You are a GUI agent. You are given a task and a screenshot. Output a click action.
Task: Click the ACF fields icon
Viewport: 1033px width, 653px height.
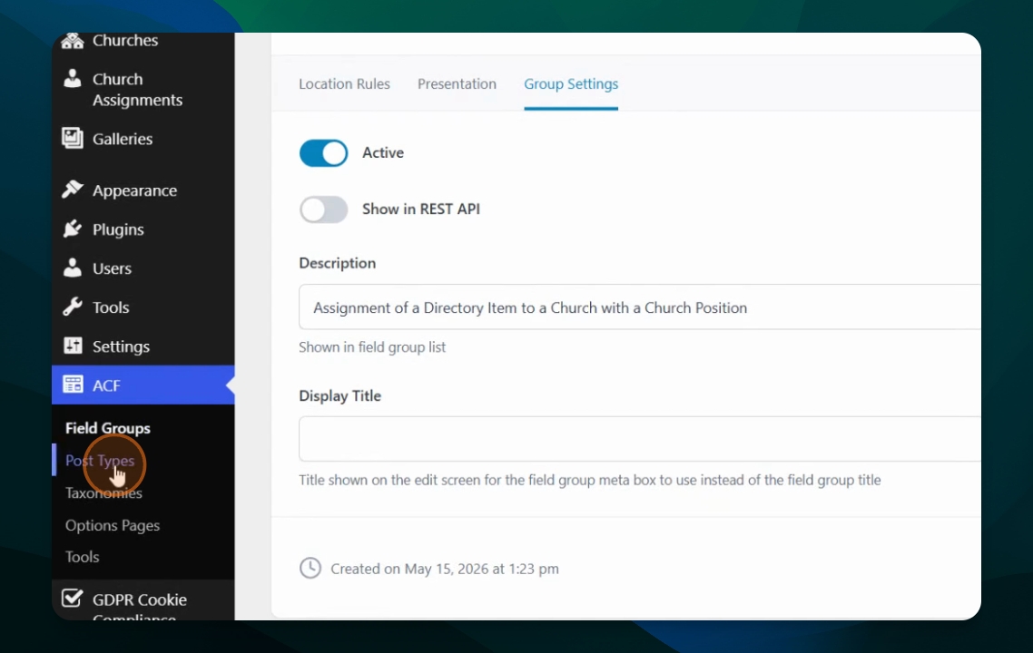tap(73, 385)
